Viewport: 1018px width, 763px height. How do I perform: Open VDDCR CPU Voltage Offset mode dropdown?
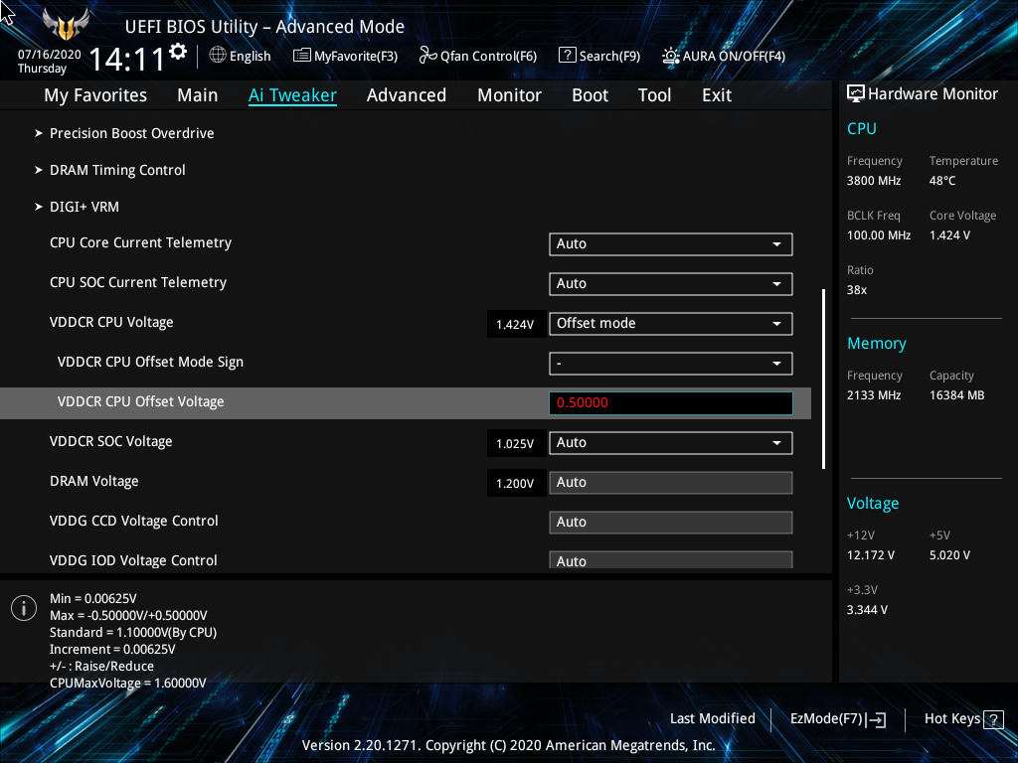point(671,324)
